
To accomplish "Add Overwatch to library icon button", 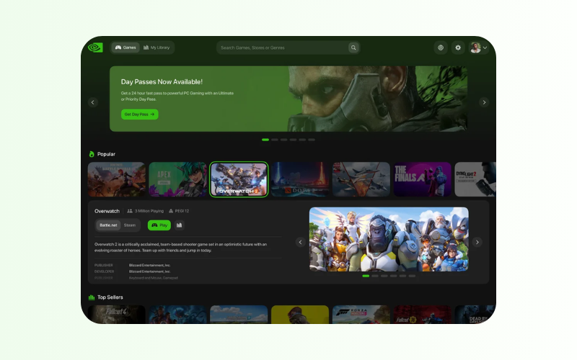I will pyautogui.click(x=179, y=225).
